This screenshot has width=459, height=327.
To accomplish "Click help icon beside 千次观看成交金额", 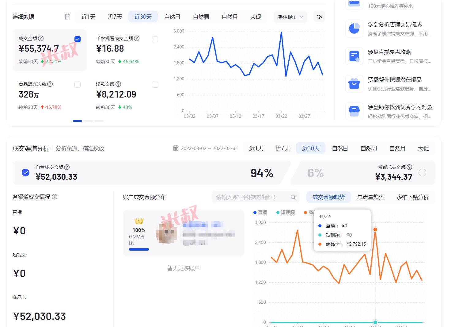I will pos(137,38).
